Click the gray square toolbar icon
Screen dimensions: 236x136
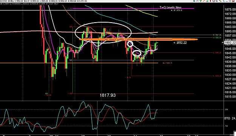[x=230, y=1]
